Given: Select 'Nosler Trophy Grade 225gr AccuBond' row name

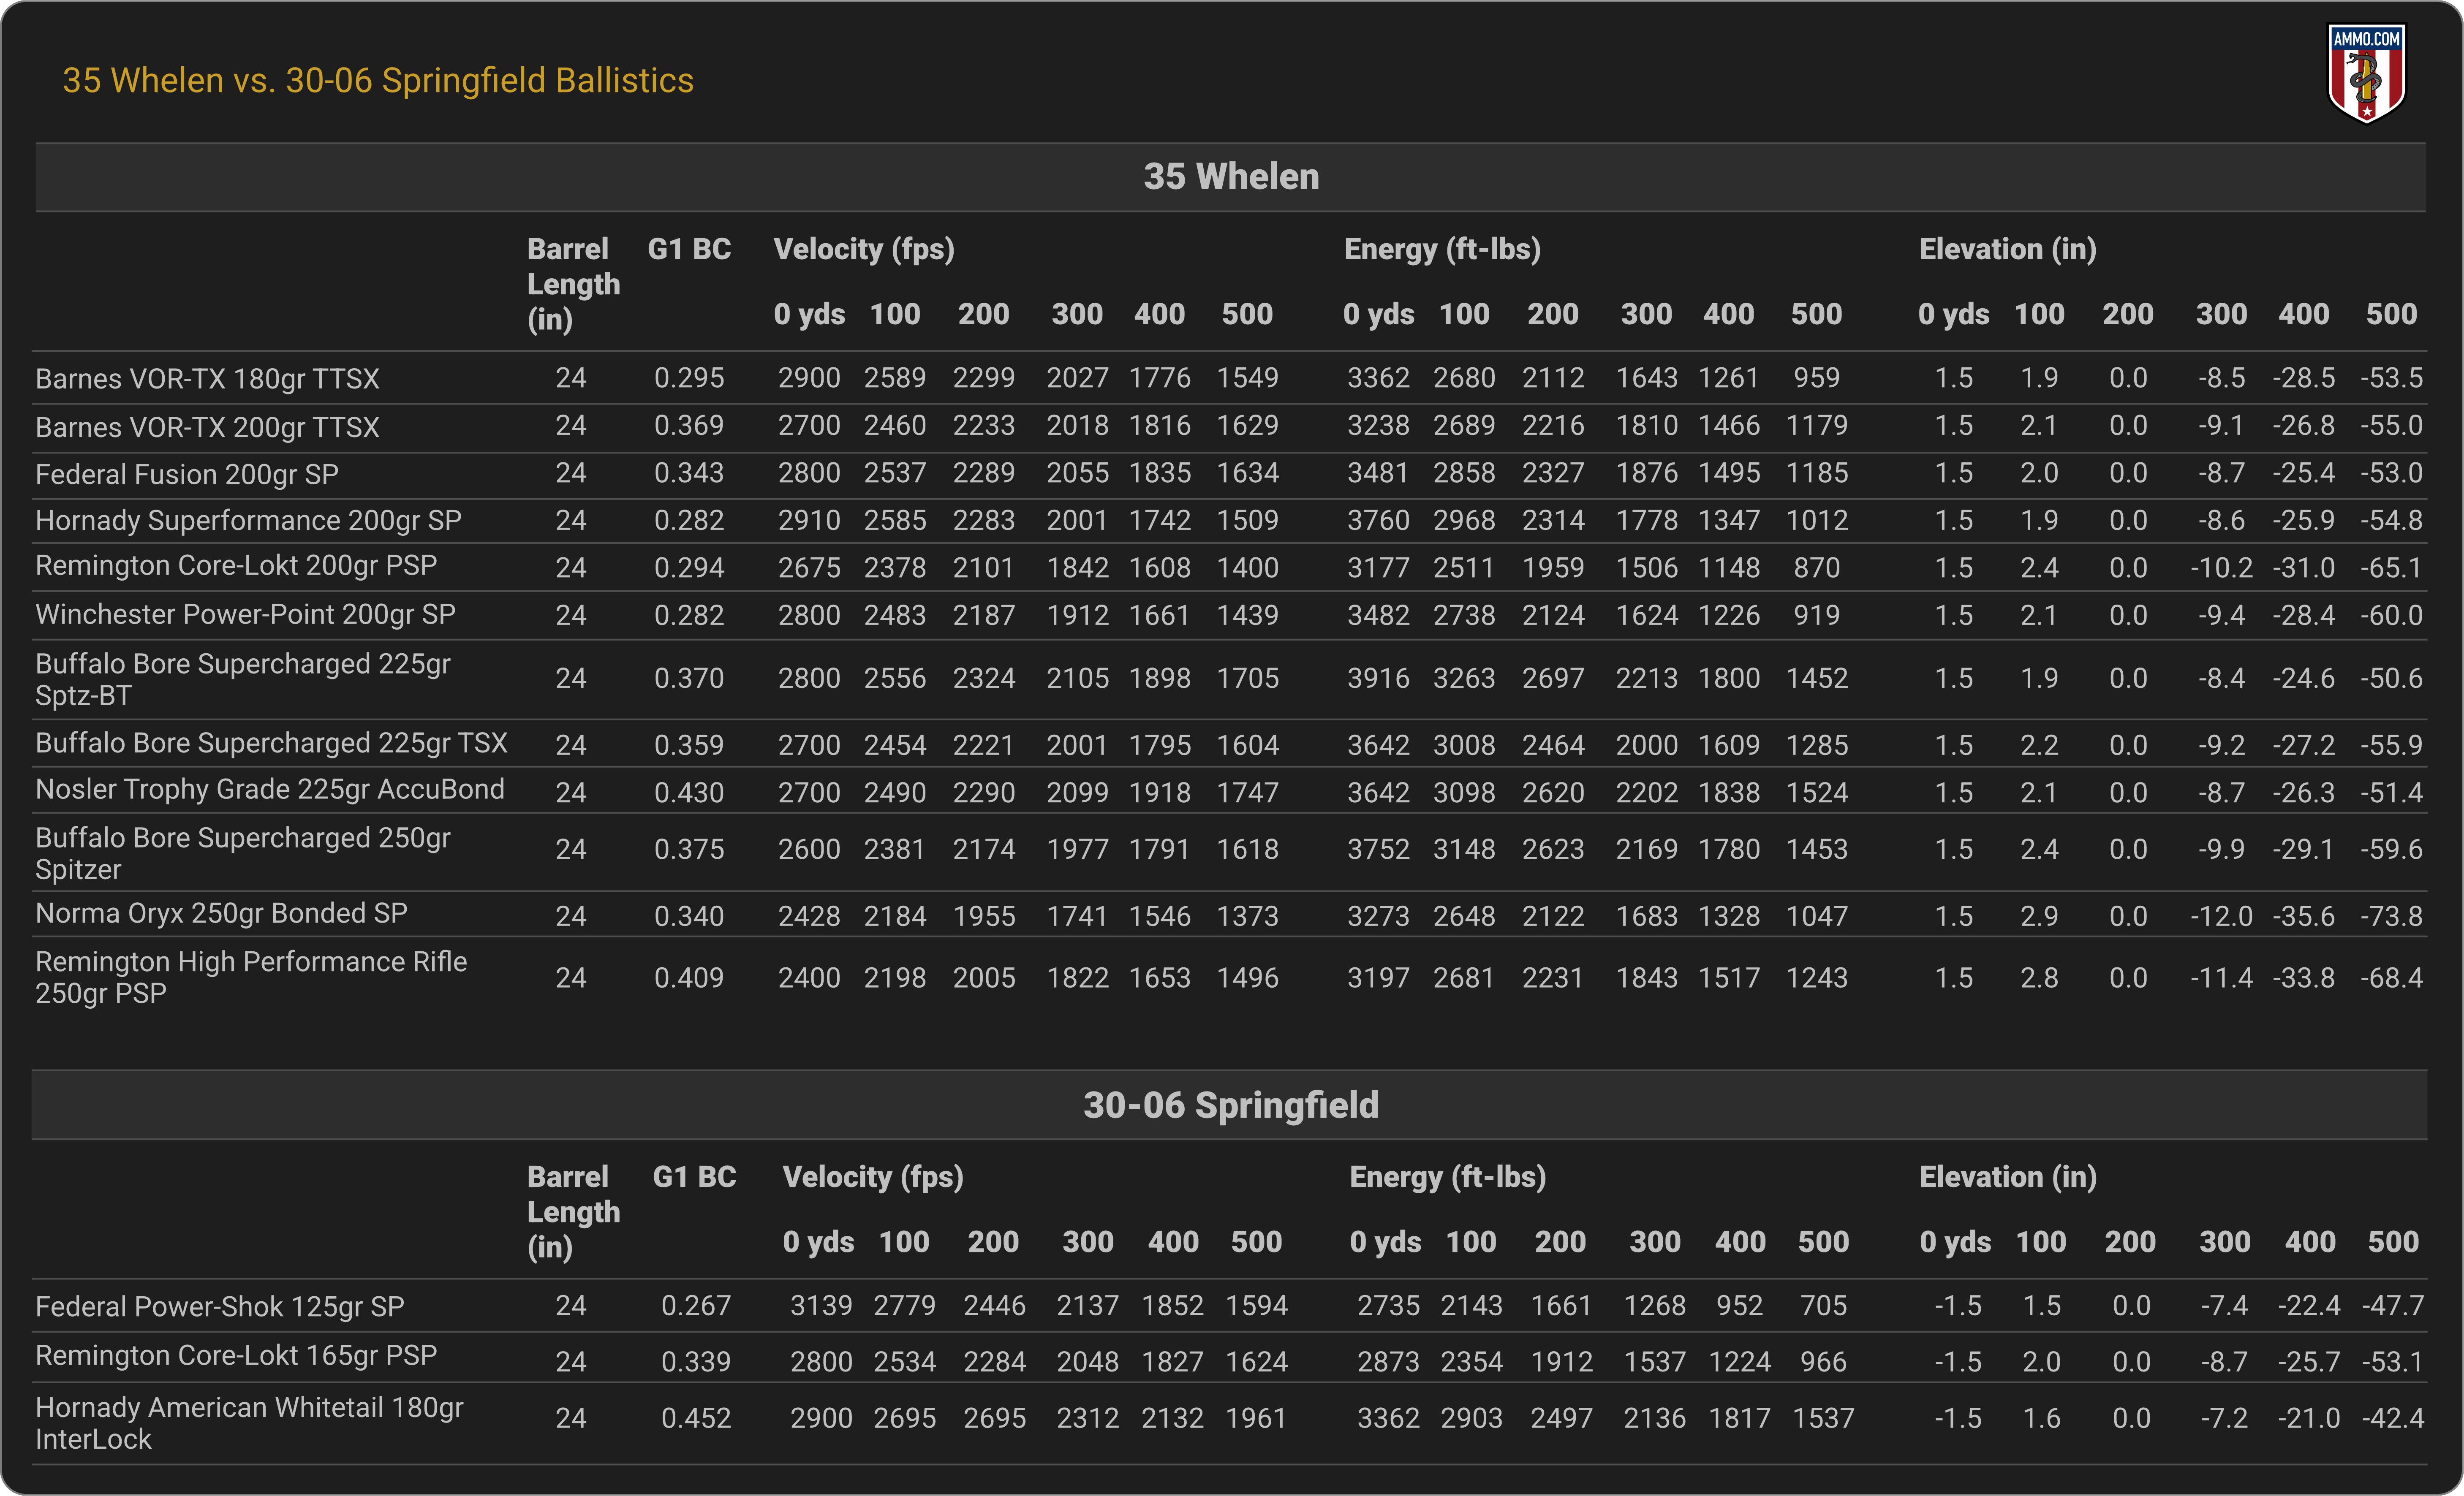Looking at the screenshot, I should pos(269,789).
